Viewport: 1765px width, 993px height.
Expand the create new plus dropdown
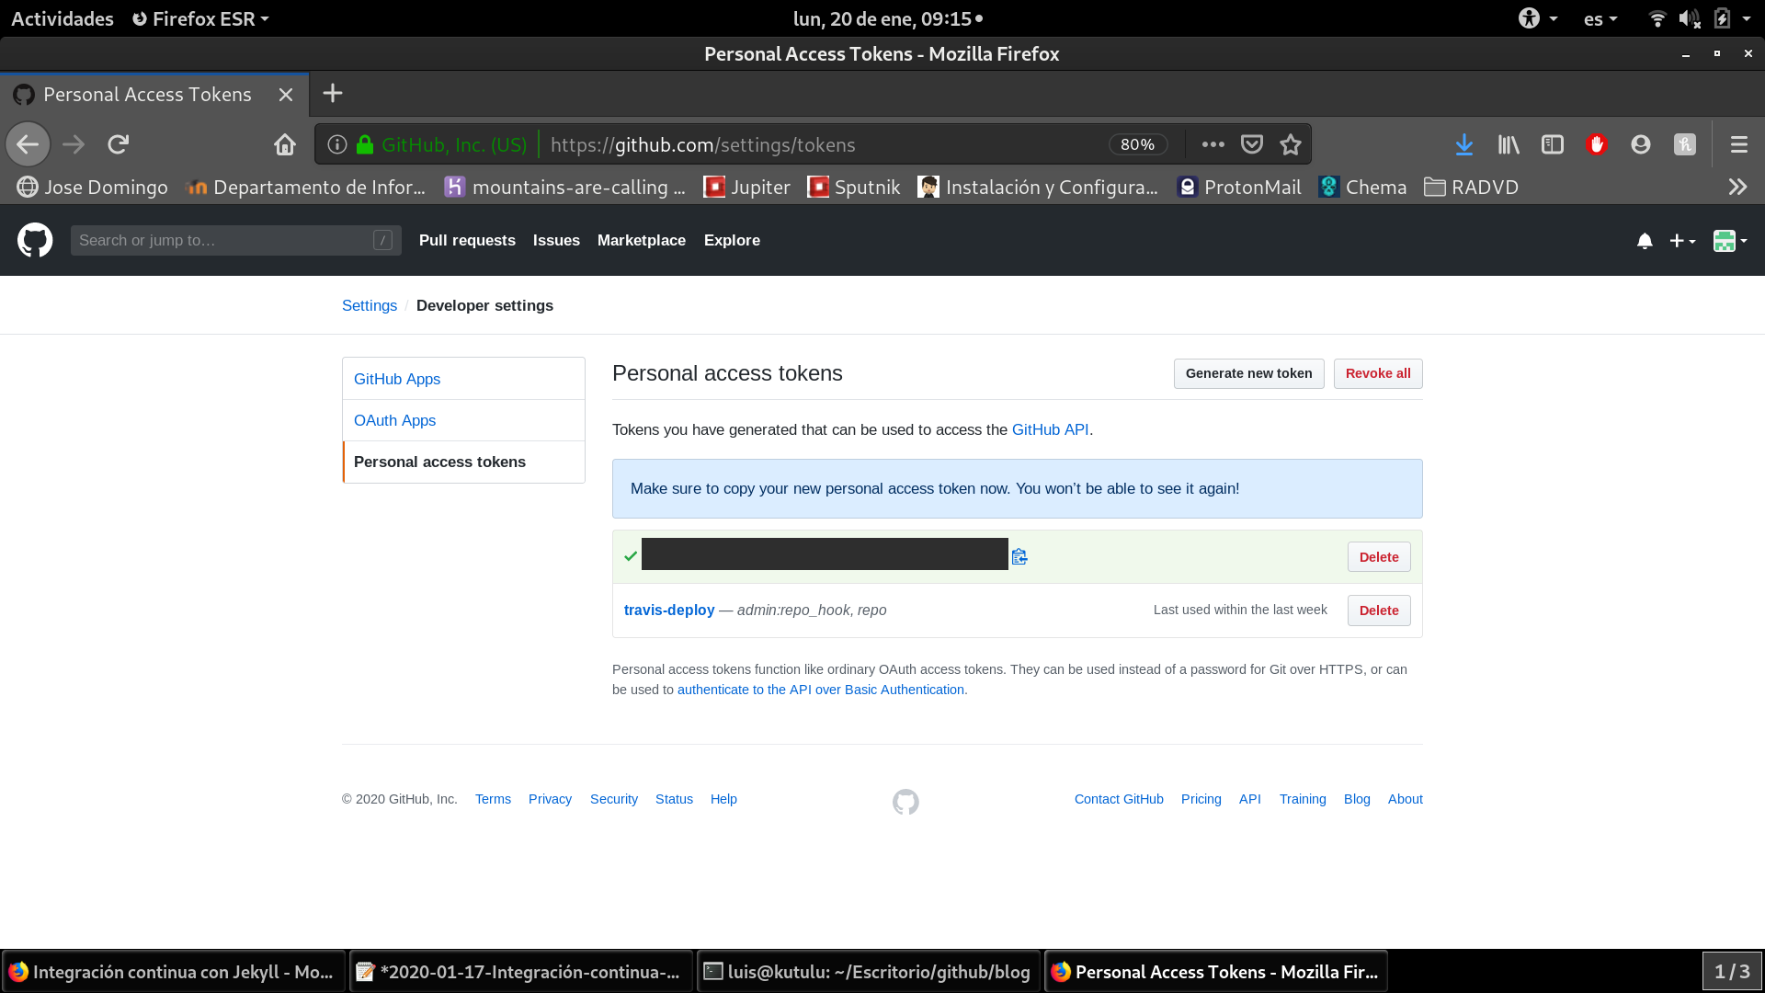coord(1682,241)
